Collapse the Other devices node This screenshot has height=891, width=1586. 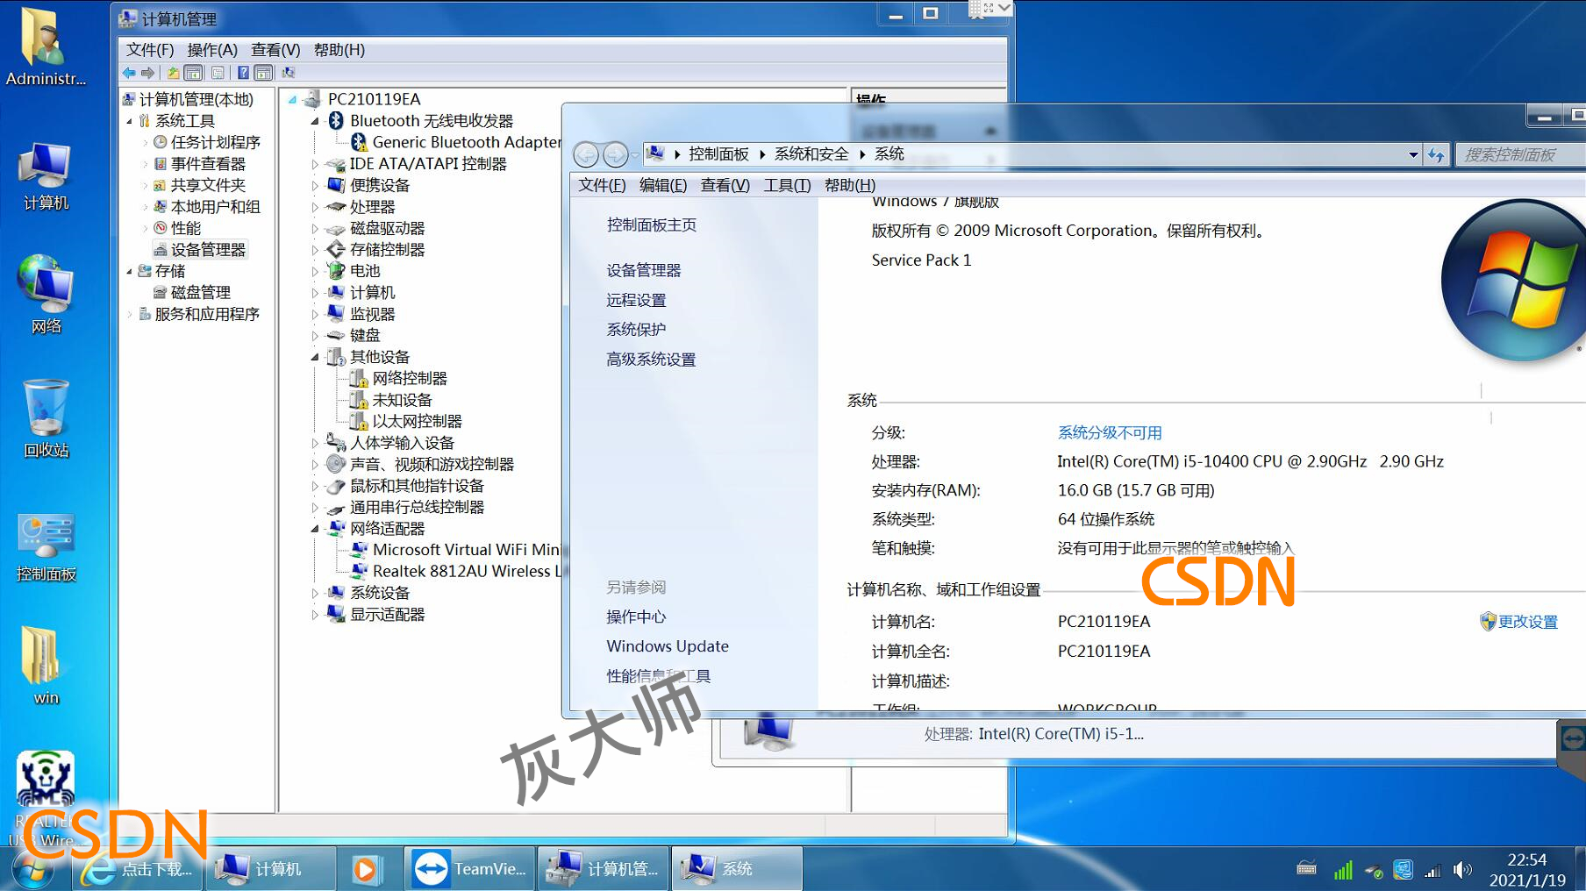(x=315, y=357)
